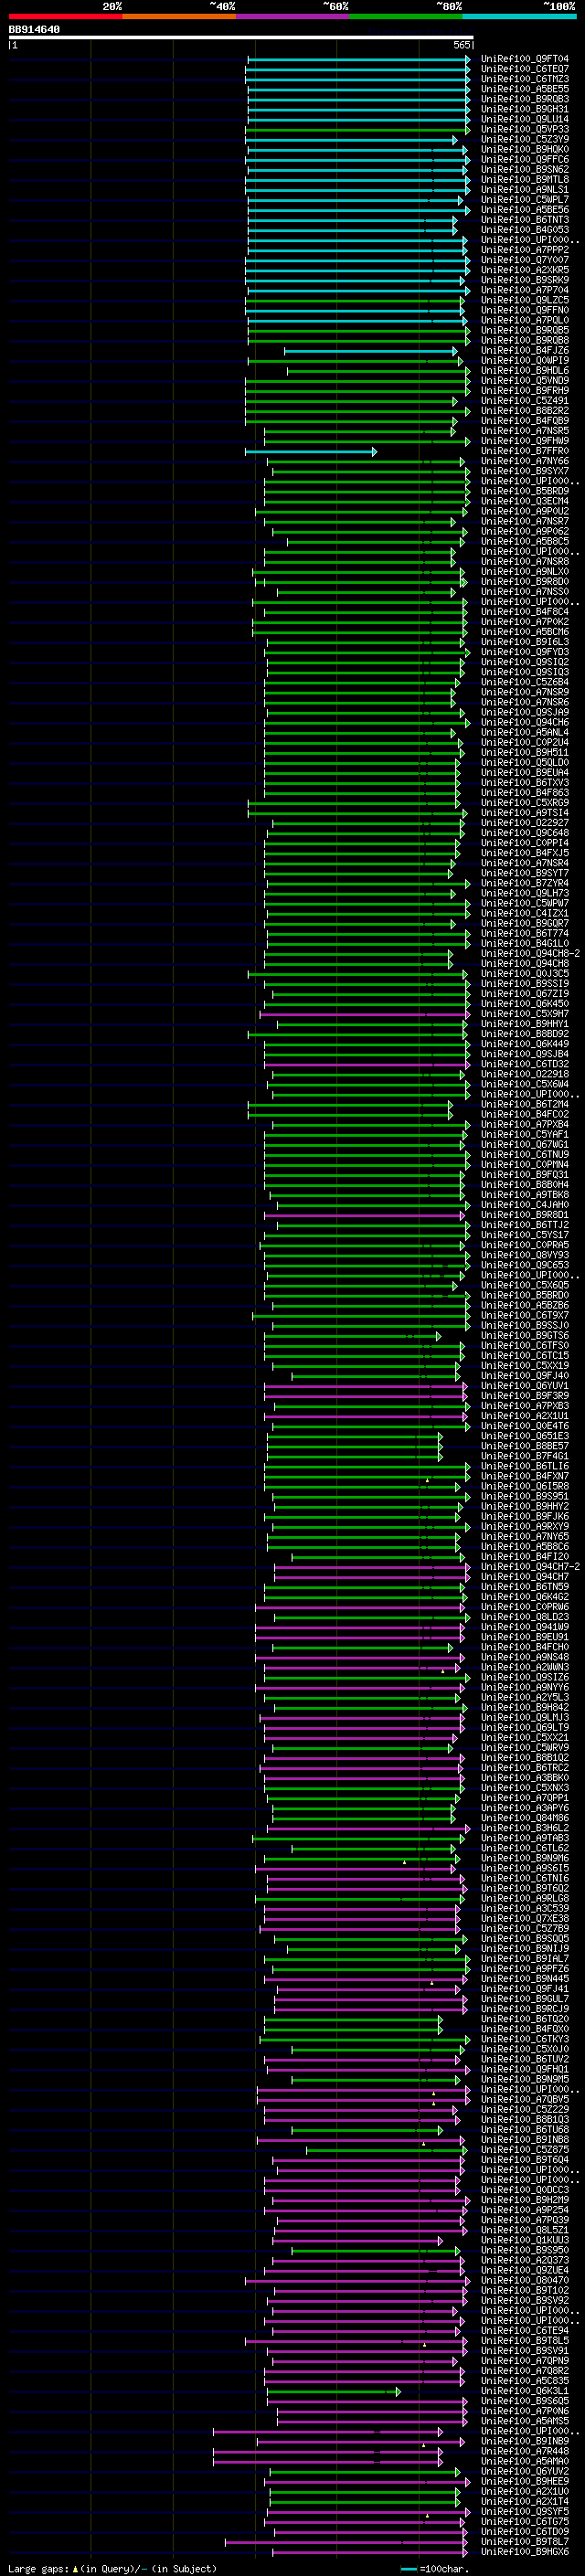
Task: Select the UniRef100_B9T8L7 label
Action: tap(525, 2541)
